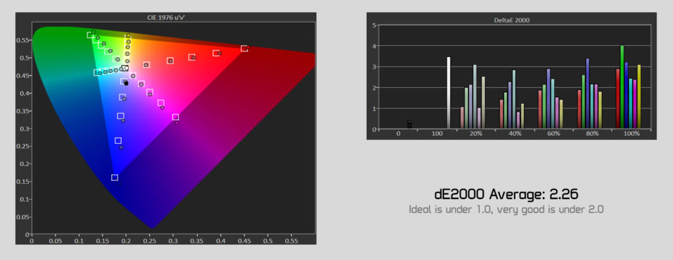Image resolution: width=673 pixels, height=260 pixels.
Task: Click the blue bar in the 100% group
Action: click(x=626, y=95)
